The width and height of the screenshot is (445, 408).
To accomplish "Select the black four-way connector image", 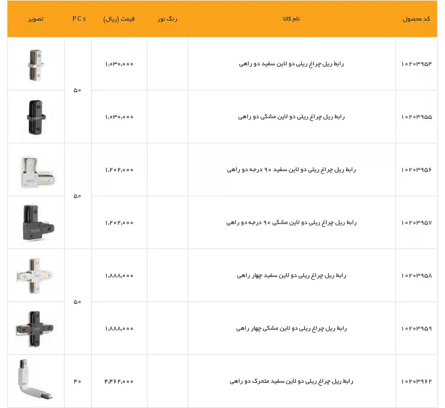I will (x=36, y=328).
